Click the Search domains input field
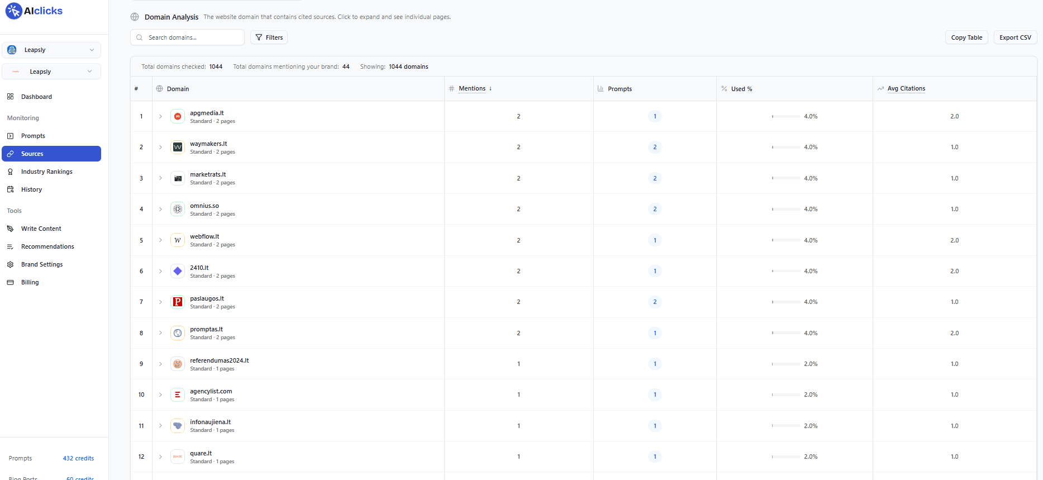Viewport: 1043px width, 480px height. [x=188, y=37]
